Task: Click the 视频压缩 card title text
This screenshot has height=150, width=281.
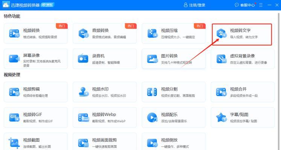Action: (x=169, y=30)
